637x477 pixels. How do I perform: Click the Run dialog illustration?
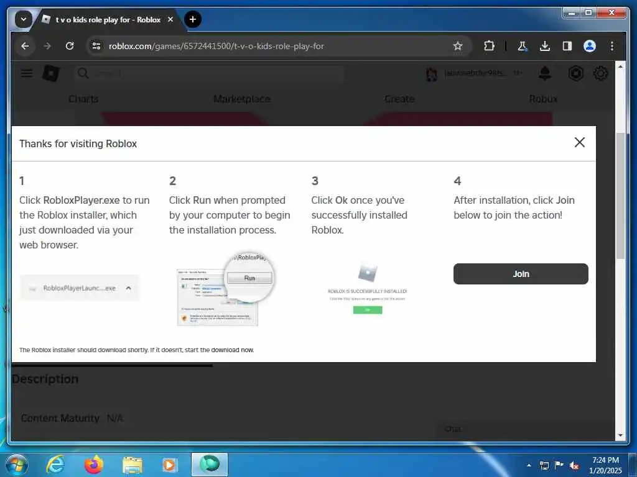(226, 289)
